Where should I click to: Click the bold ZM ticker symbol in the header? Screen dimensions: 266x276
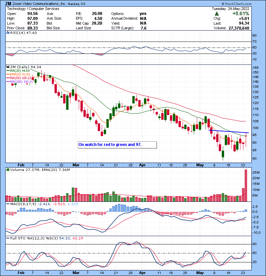click(x=8, y=4)
